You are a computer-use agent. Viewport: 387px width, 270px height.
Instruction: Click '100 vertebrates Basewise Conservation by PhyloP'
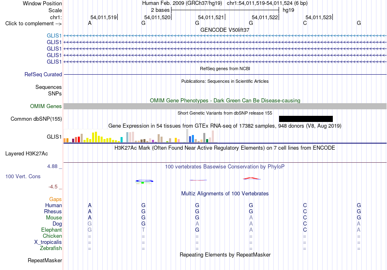[225, 167]
